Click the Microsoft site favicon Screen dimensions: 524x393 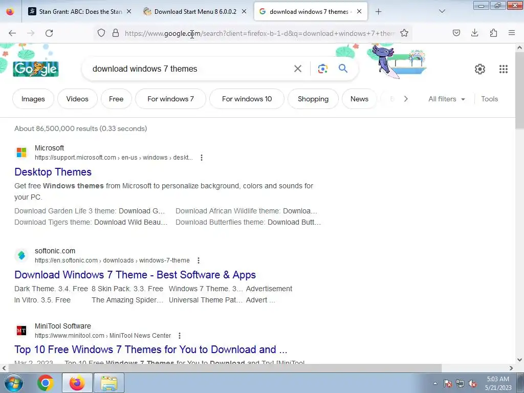[21, 152]
